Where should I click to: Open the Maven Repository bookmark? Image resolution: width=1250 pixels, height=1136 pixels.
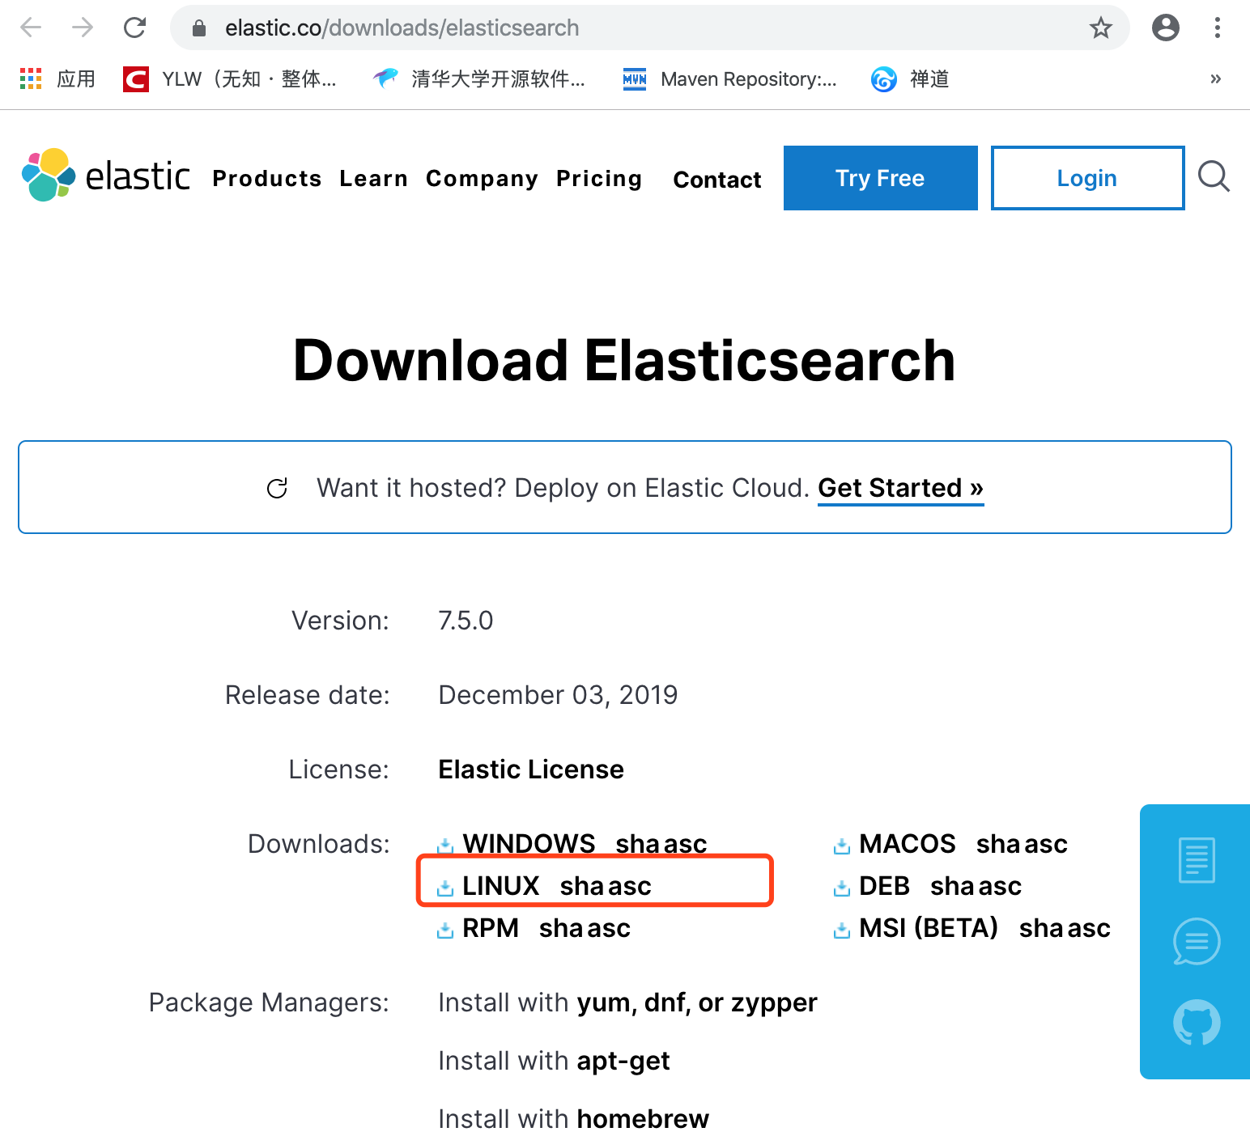(x=729, y=78)
